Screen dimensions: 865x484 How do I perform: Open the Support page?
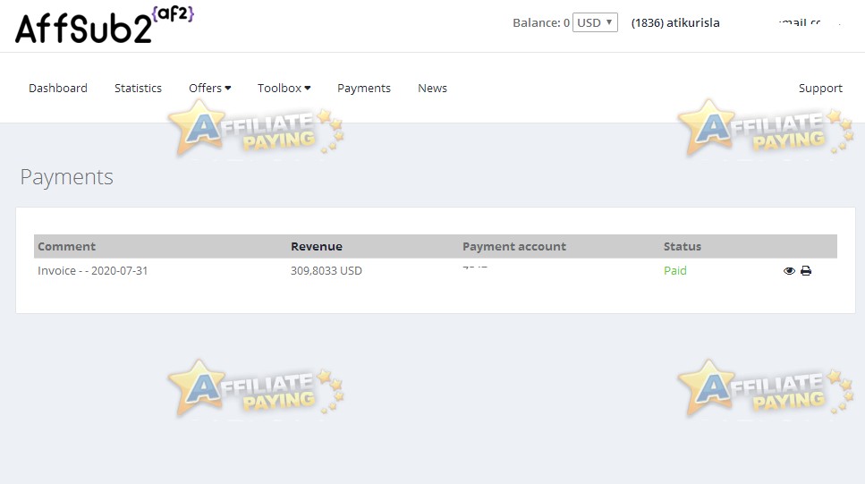point(820,89)
